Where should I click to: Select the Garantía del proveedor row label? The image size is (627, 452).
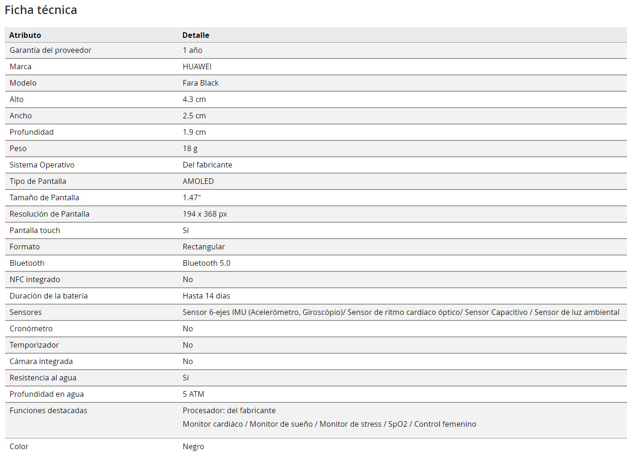[x=51, y=50]
